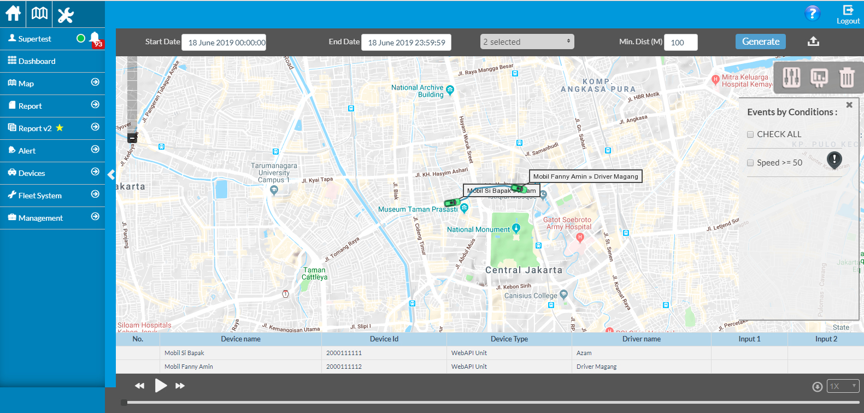Viewport: 864px width, 413px height.
Task: Log out using the Logout link
Action: pos(848,15)
